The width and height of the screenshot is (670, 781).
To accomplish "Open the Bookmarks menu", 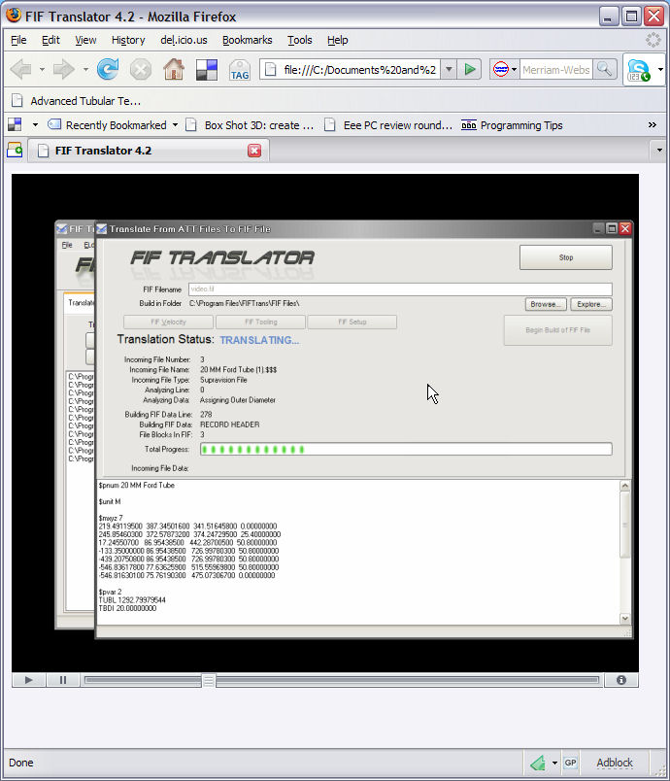I will point(247,40).
